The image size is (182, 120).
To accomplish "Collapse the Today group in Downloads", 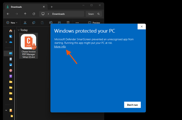I will (x=19, y=30).
